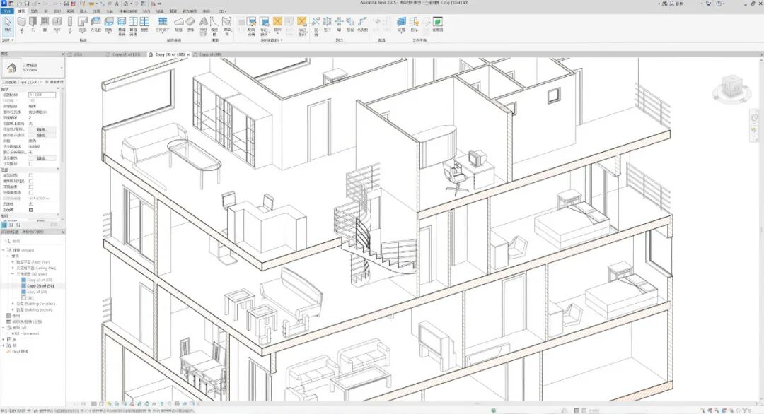This screenshot has height=414, width=764.
Task: Toggle the Crop Region Visible checkbox
Action: pos(30,181)
